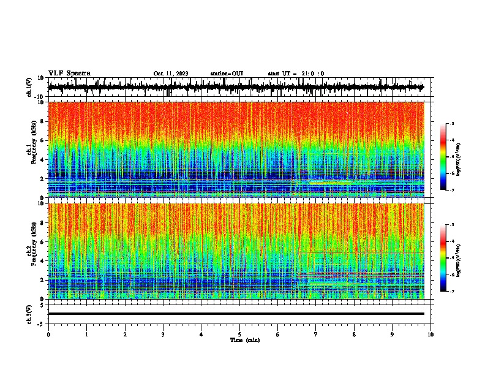Click the 'Time (min)' axis label
Screen dimensions: 485x375
click(245, 340)
